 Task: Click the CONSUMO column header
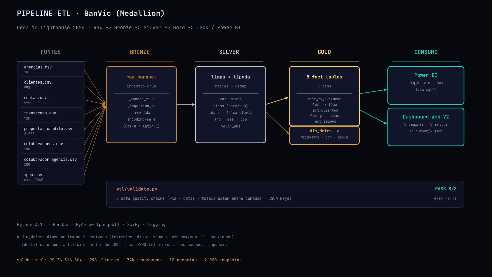click(x=426, y=52)
